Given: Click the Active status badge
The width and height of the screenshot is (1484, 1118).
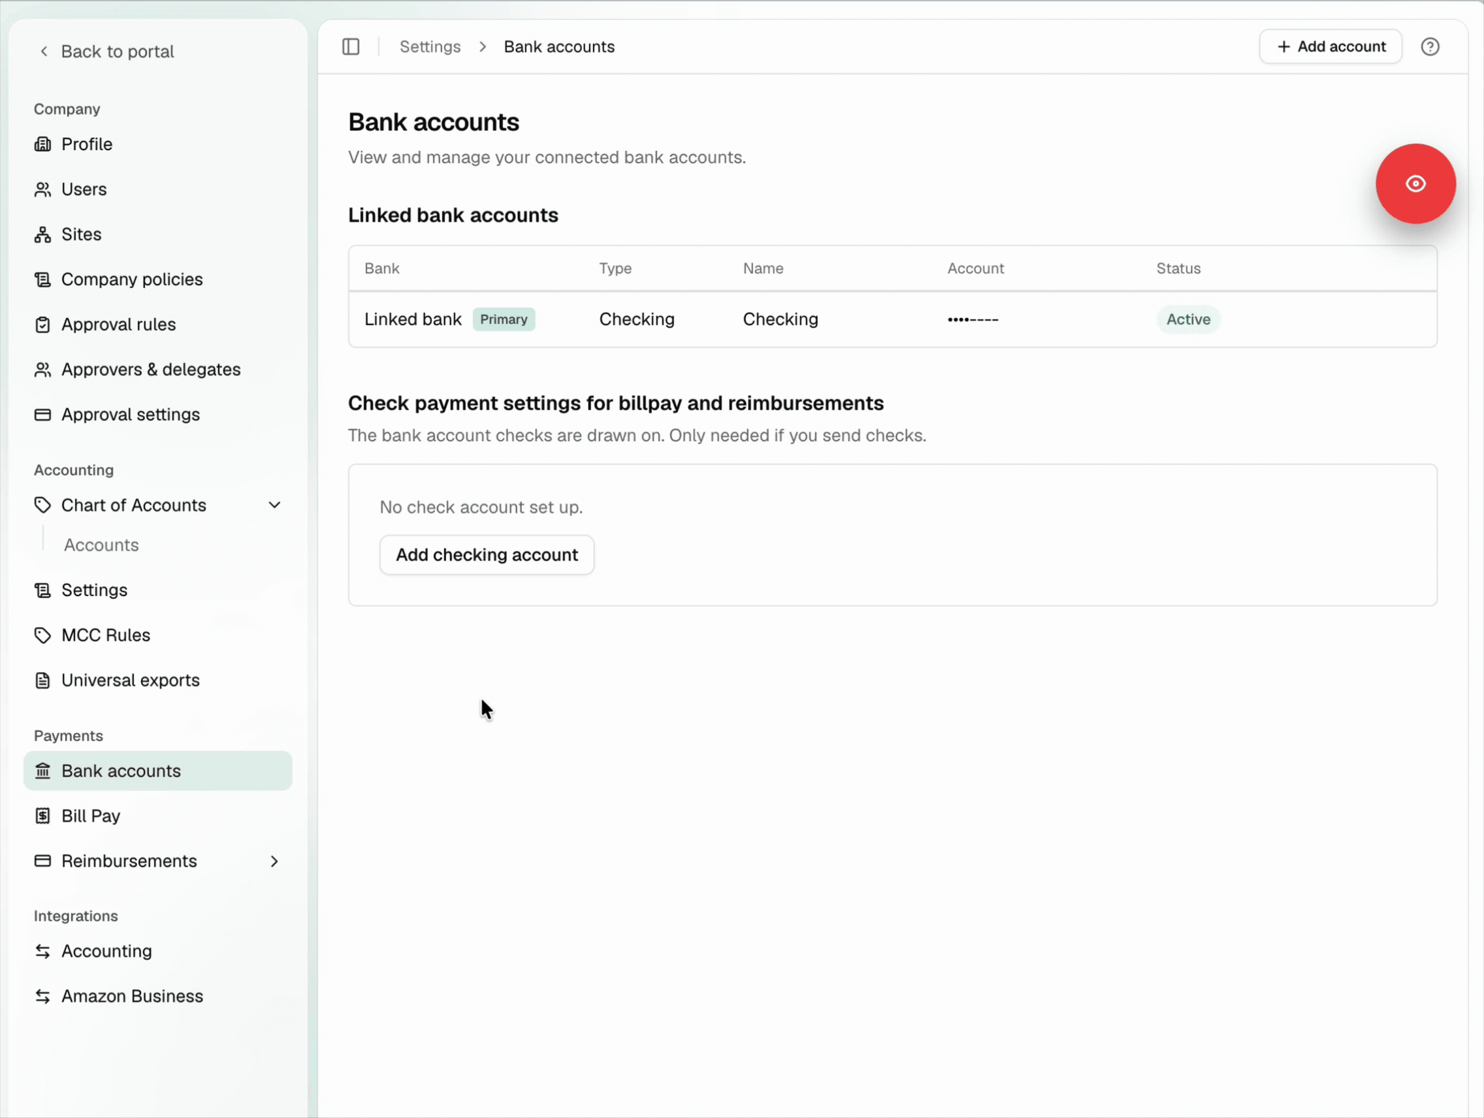Looking at the screenshot, I should pyautogui.click(x=1187, y=319).
